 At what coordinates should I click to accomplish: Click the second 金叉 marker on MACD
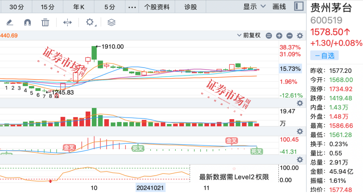tap(231, 140)
